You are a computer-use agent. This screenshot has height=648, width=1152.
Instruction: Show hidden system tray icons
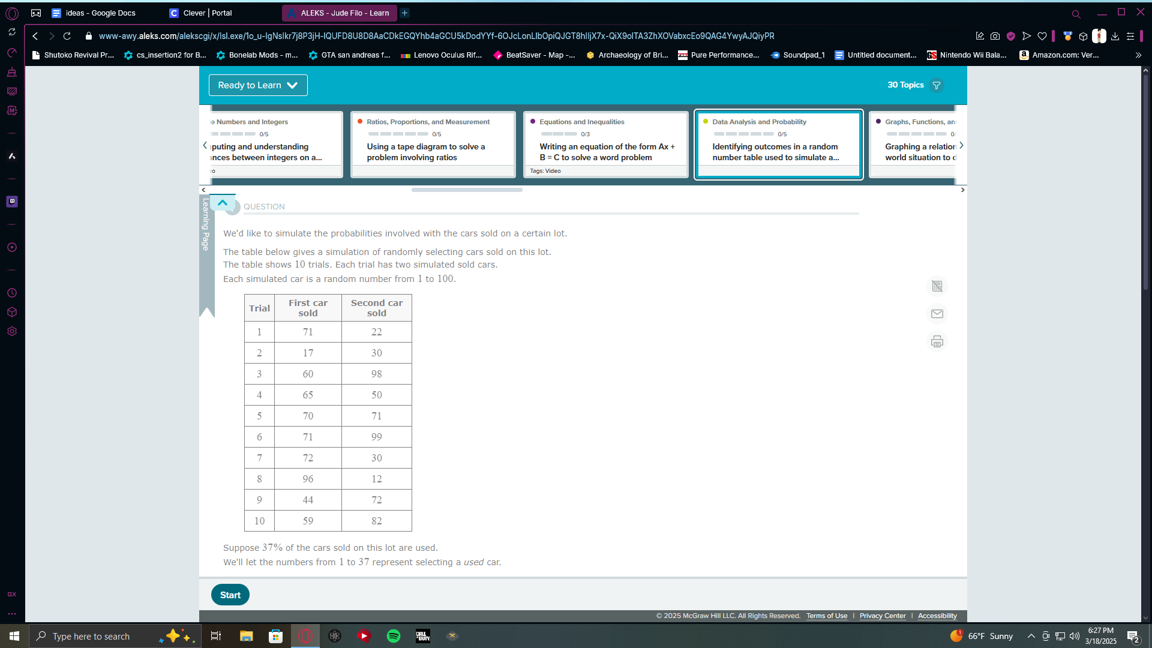click(1031, 636)
